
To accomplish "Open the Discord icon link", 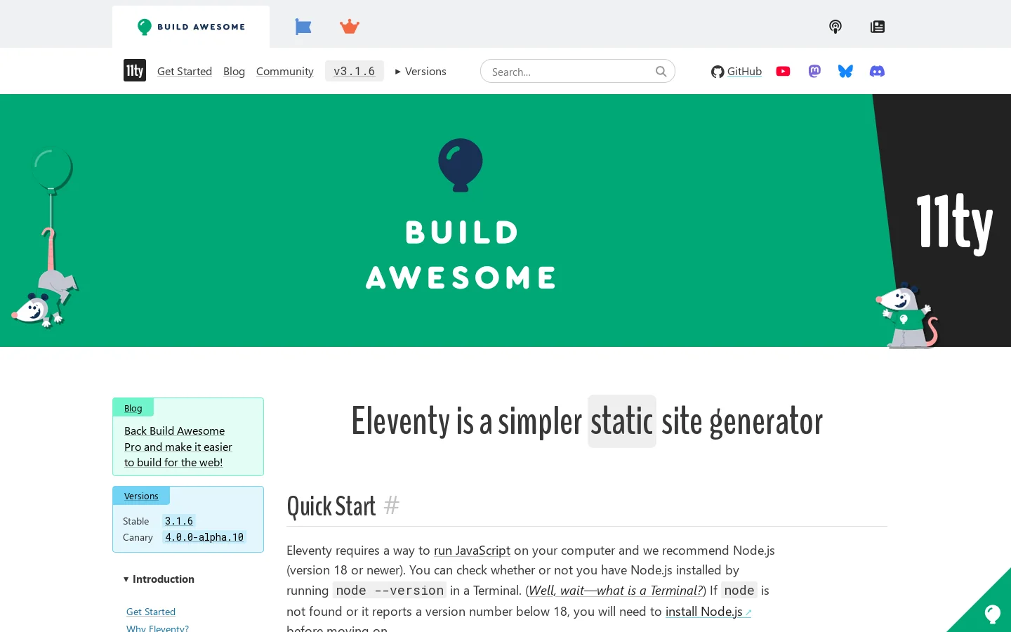I will point(877,72).
